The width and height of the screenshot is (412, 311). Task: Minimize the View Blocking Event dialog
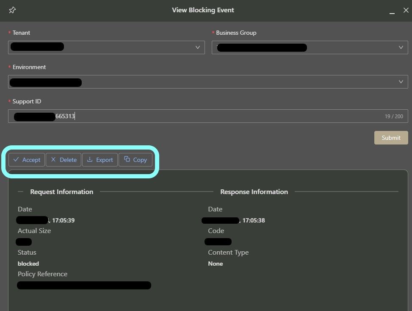click(x=393, y=11)
